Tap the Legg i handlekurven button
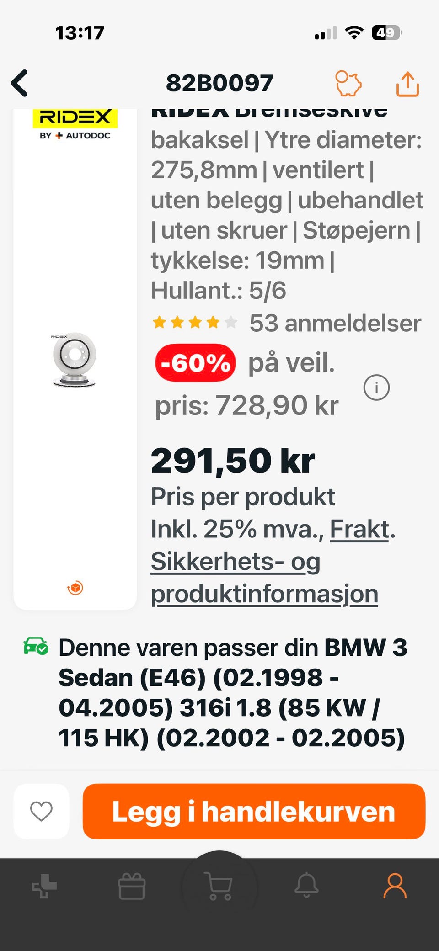 [254, 811]
